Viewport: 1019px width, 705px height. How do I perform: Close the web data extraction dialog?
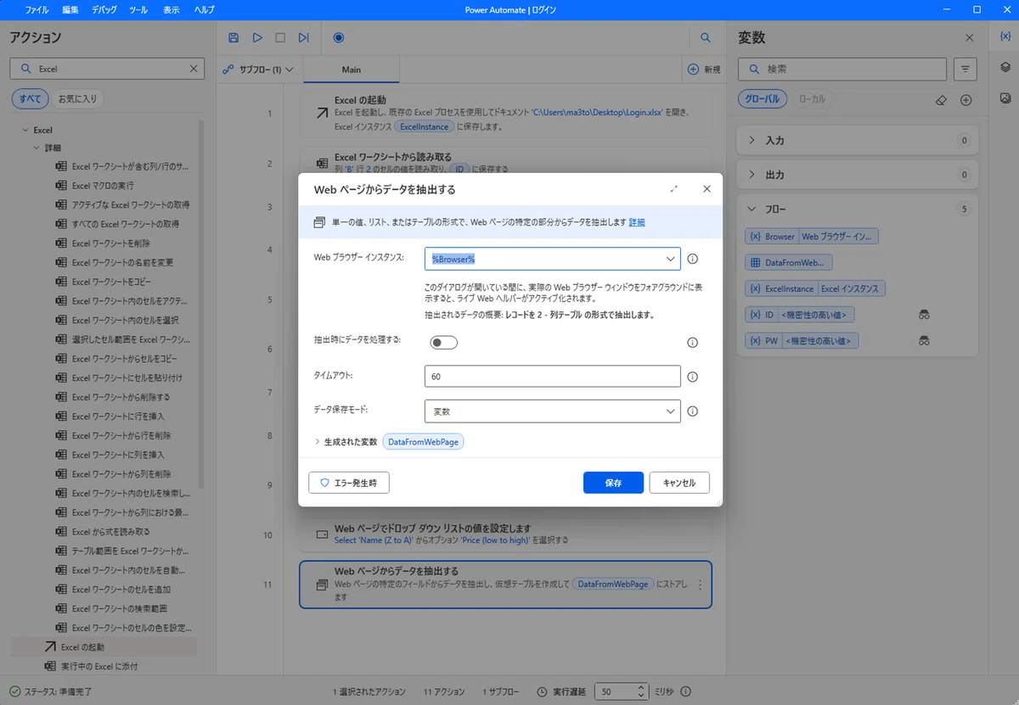(x=707, y=189)
